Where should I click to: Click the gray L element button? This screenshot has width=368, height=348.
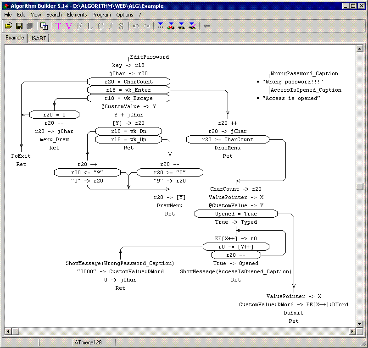pyautogui.click(x=90, y=26)
